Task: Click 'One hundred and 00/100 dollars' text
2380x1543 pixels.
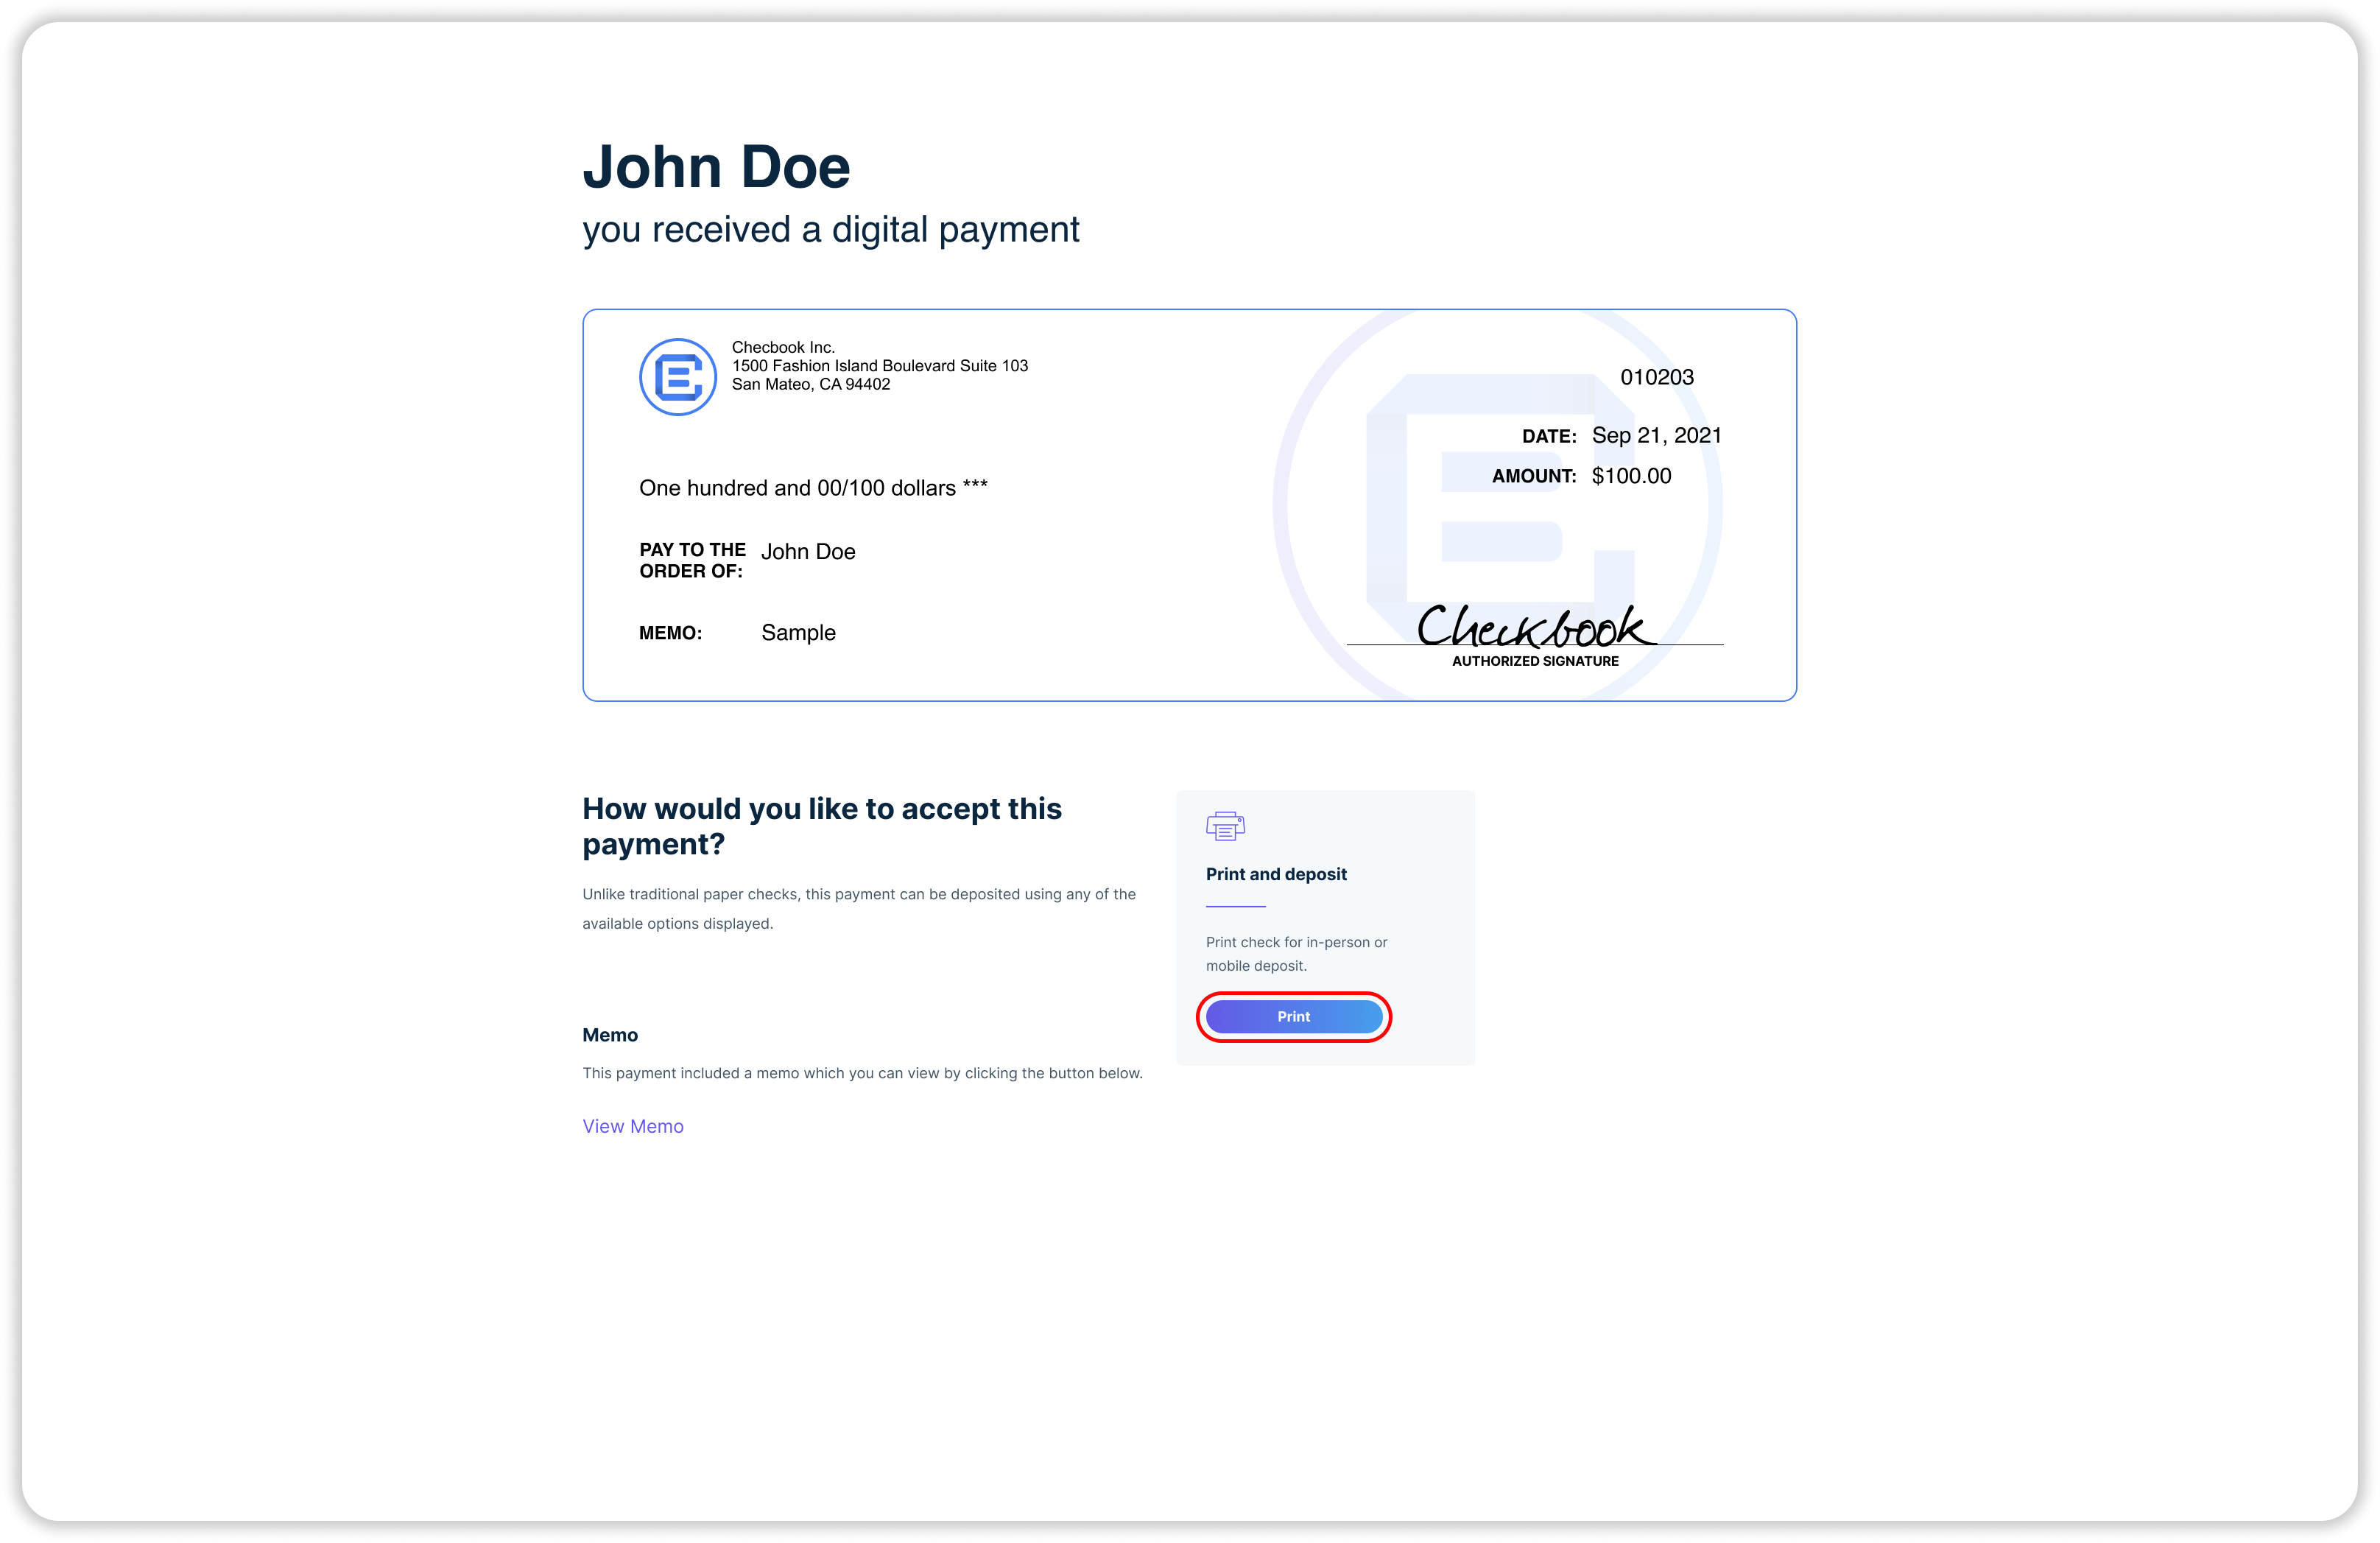Action: tap(813, 488)
